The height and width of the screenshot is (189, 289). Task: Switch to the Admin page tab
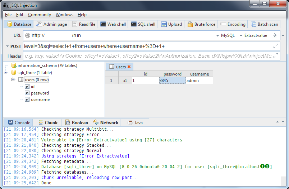tap(52, 24)
